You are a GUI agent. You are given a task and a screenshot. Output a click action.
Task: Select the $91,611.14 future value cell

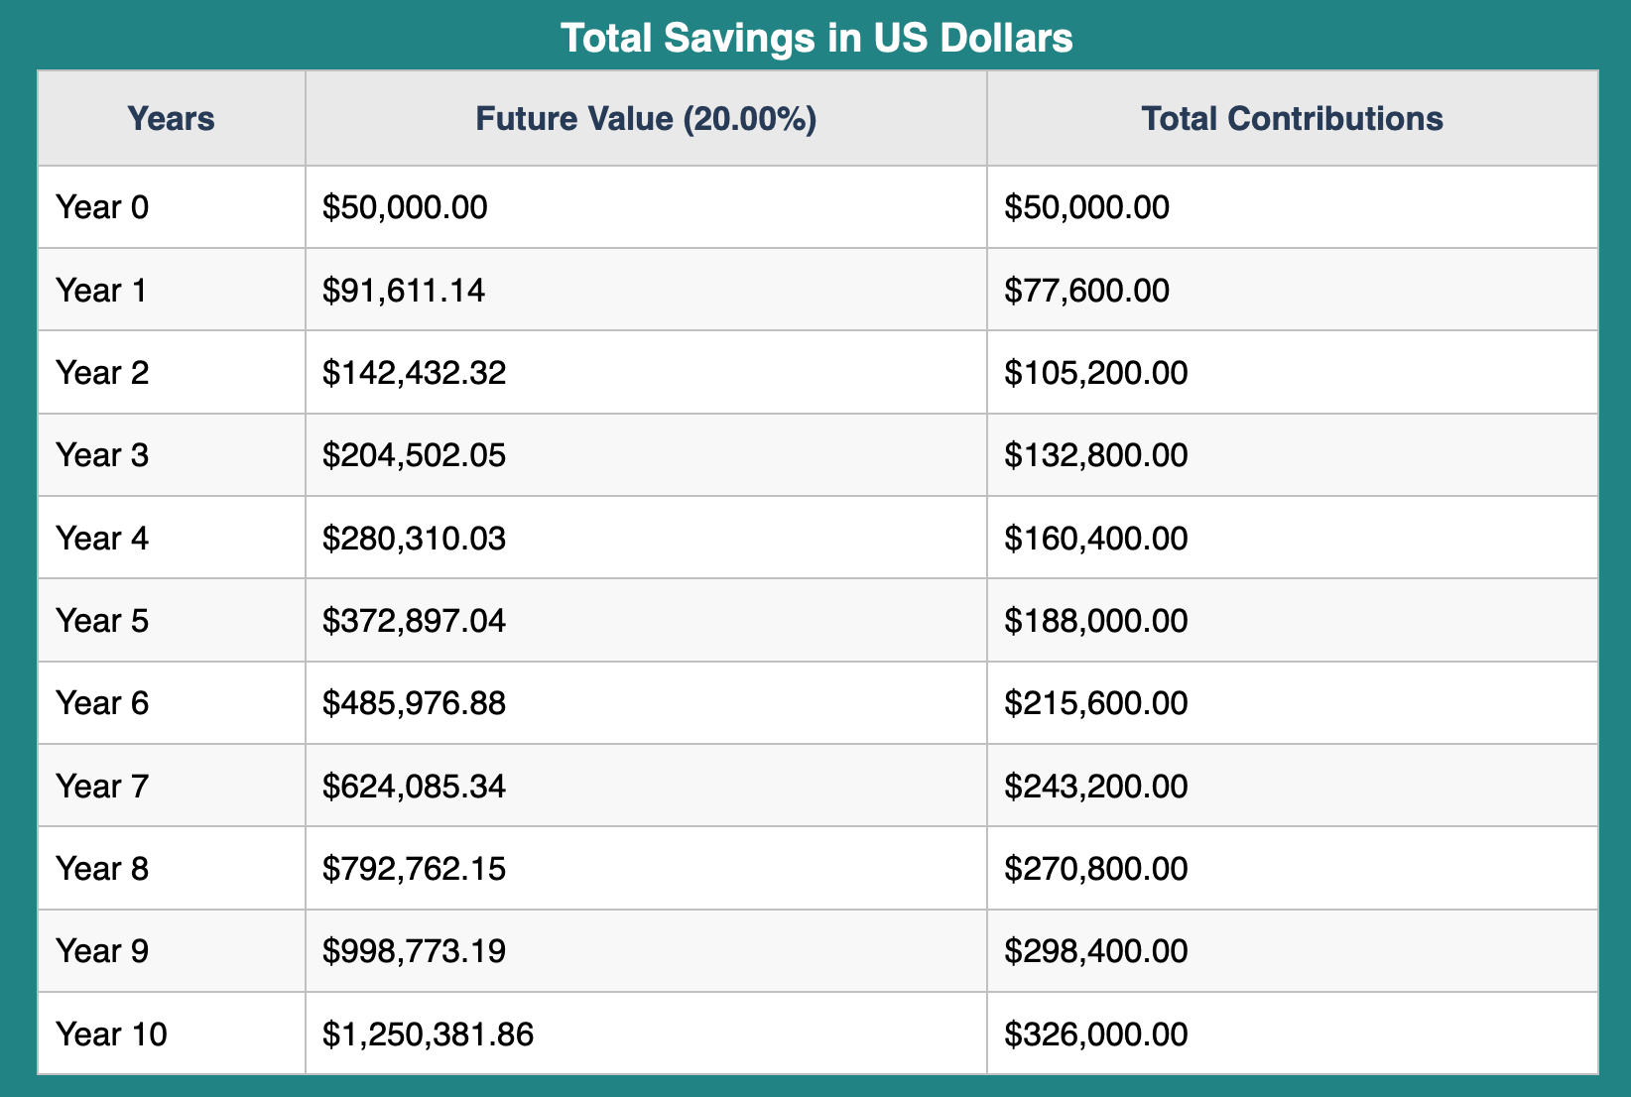404,291
